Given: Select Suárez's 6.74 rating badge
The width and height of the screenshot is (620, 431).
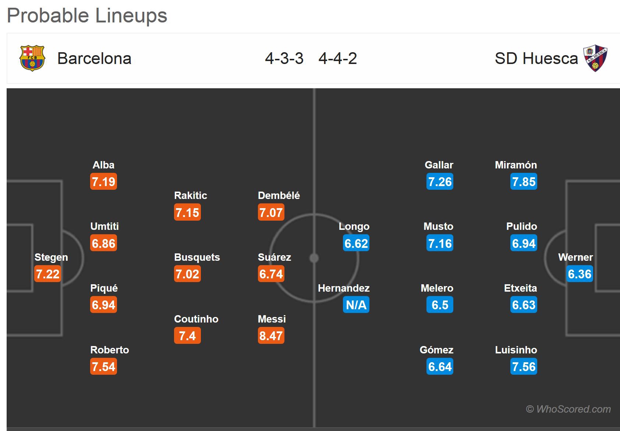Looking at the screenshot, I should 271,274.
